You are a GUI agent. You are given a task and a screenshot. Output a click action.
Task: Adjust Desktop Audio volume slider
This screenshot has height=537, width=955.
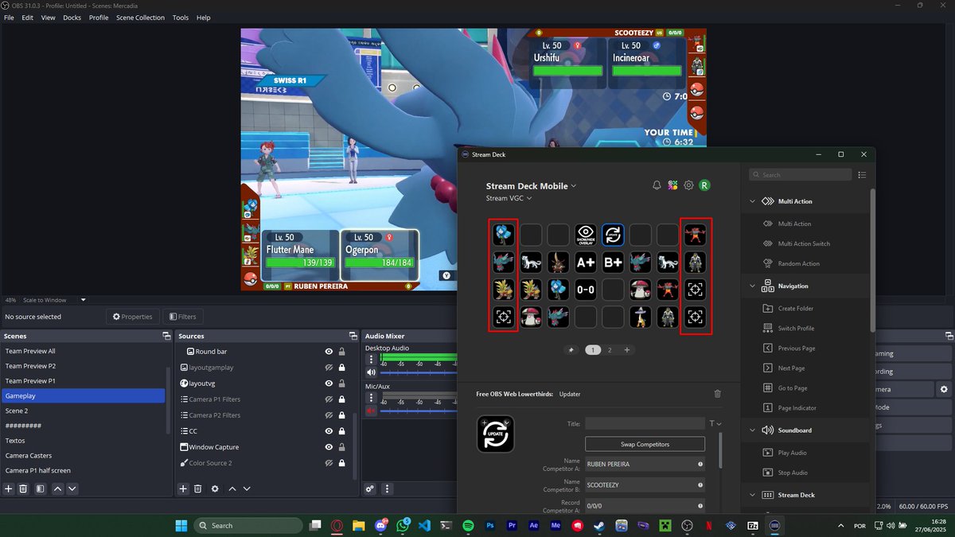point(419,372)
